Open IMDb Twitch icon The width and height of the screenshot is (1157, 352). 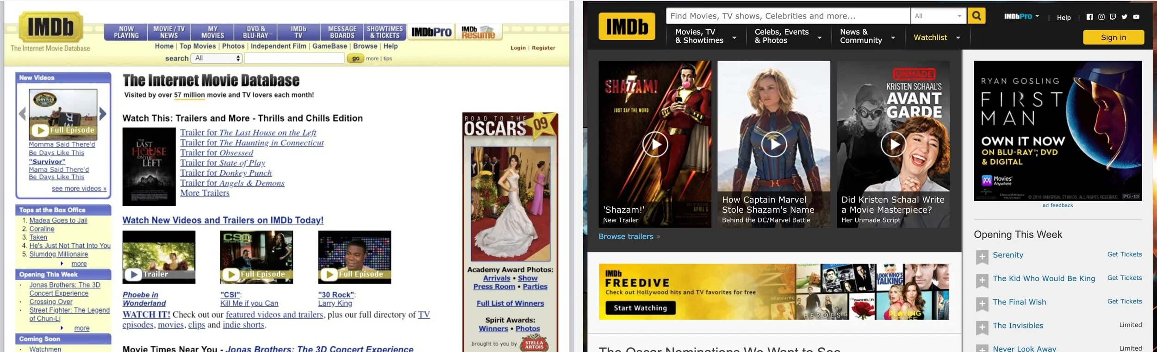1113,17
